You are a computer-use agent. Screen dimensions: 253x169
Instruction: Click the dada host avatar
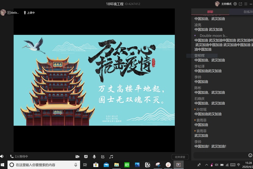[x=3, y=13]
